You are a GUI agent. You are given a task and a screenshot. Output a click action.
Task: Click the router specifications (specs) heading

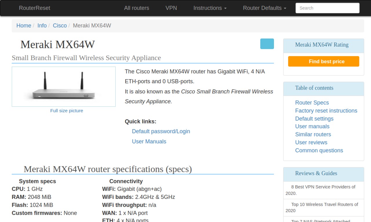click(108, 169)
